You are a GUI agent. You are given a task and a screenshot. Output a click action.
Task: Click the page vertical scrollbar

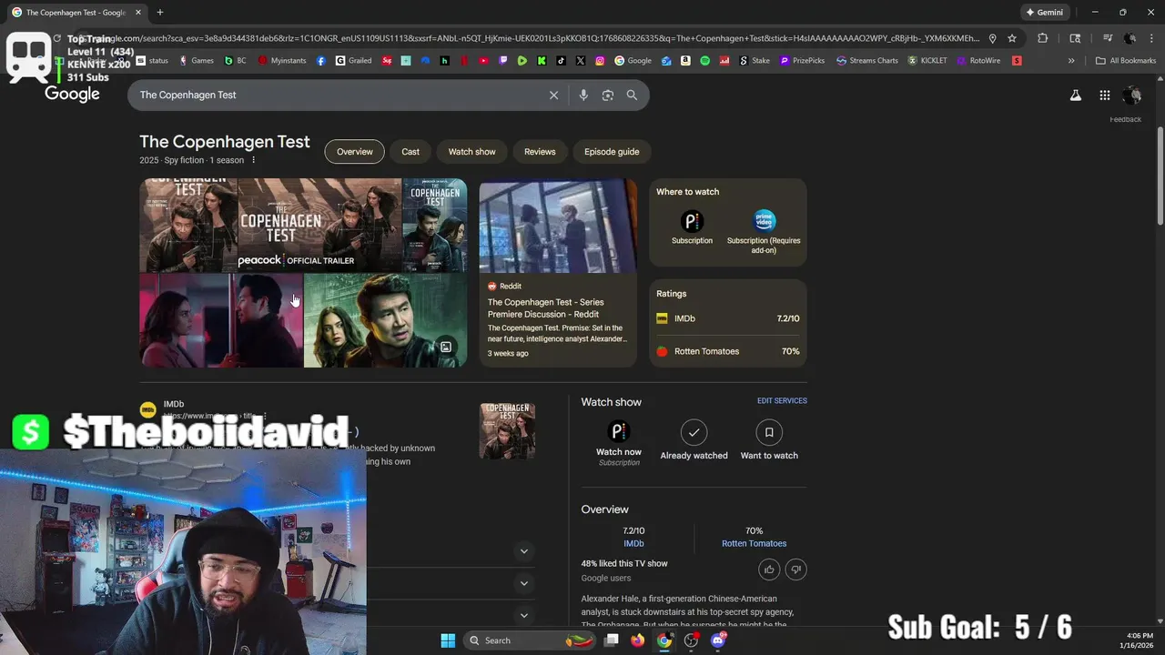(1160, 177)
